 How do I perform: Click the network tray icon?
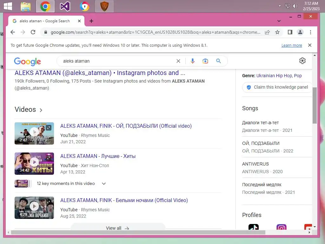[288, 6]
